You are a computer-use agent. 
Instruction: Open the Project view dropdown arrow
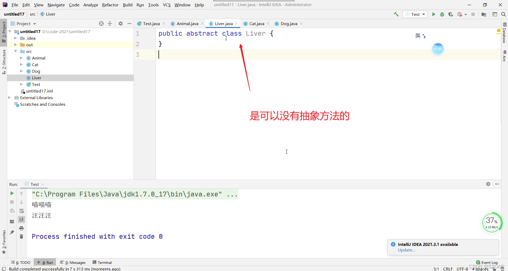point(35,24)
